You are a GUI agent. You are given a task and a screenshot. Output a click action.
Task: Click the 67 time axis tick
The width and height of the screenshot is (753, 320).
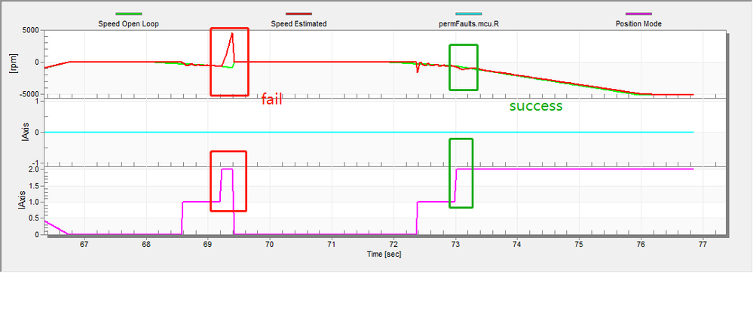(84, 245)
